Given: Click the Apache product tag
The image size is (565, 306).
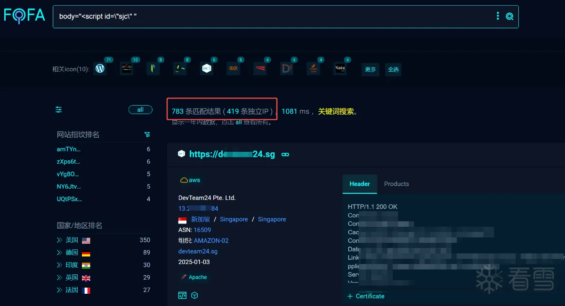Looking at the screenshot, I should tap(194, 277).
